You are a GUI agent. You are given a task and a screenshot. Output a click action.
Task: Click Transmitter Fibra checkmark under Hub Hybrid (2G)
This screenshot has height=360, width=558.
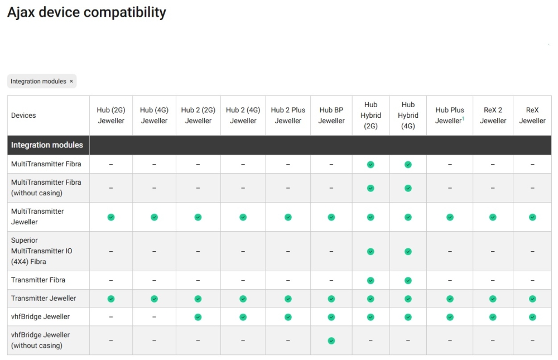click(x=371, y=280)
